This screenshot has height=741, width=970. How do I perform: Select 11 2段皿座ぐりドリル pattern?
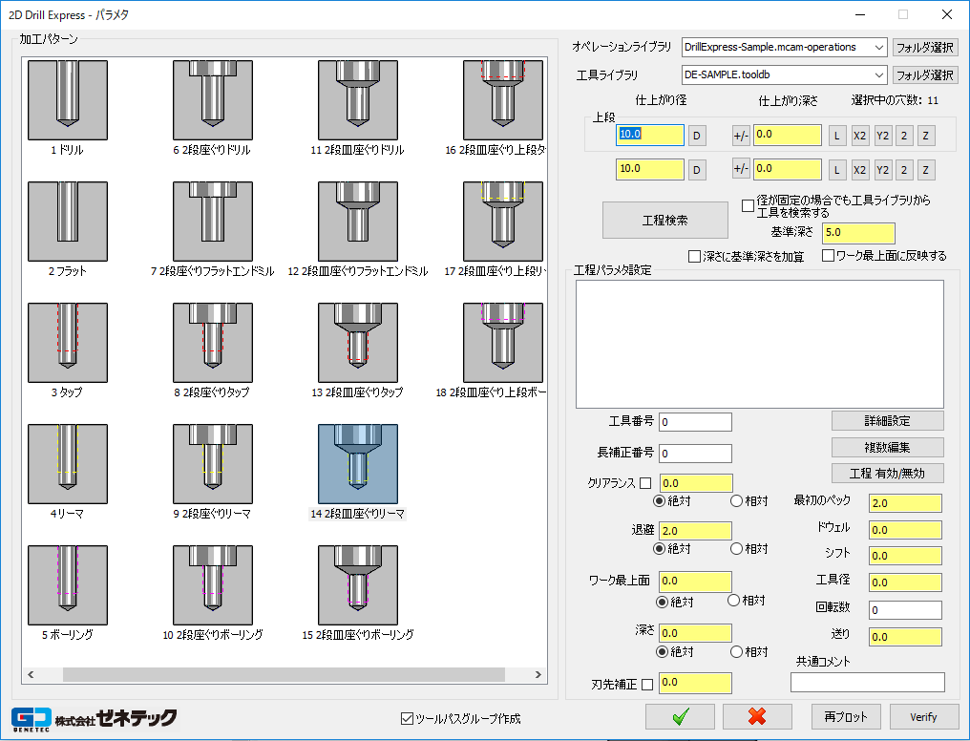click(x=358, y=100)
